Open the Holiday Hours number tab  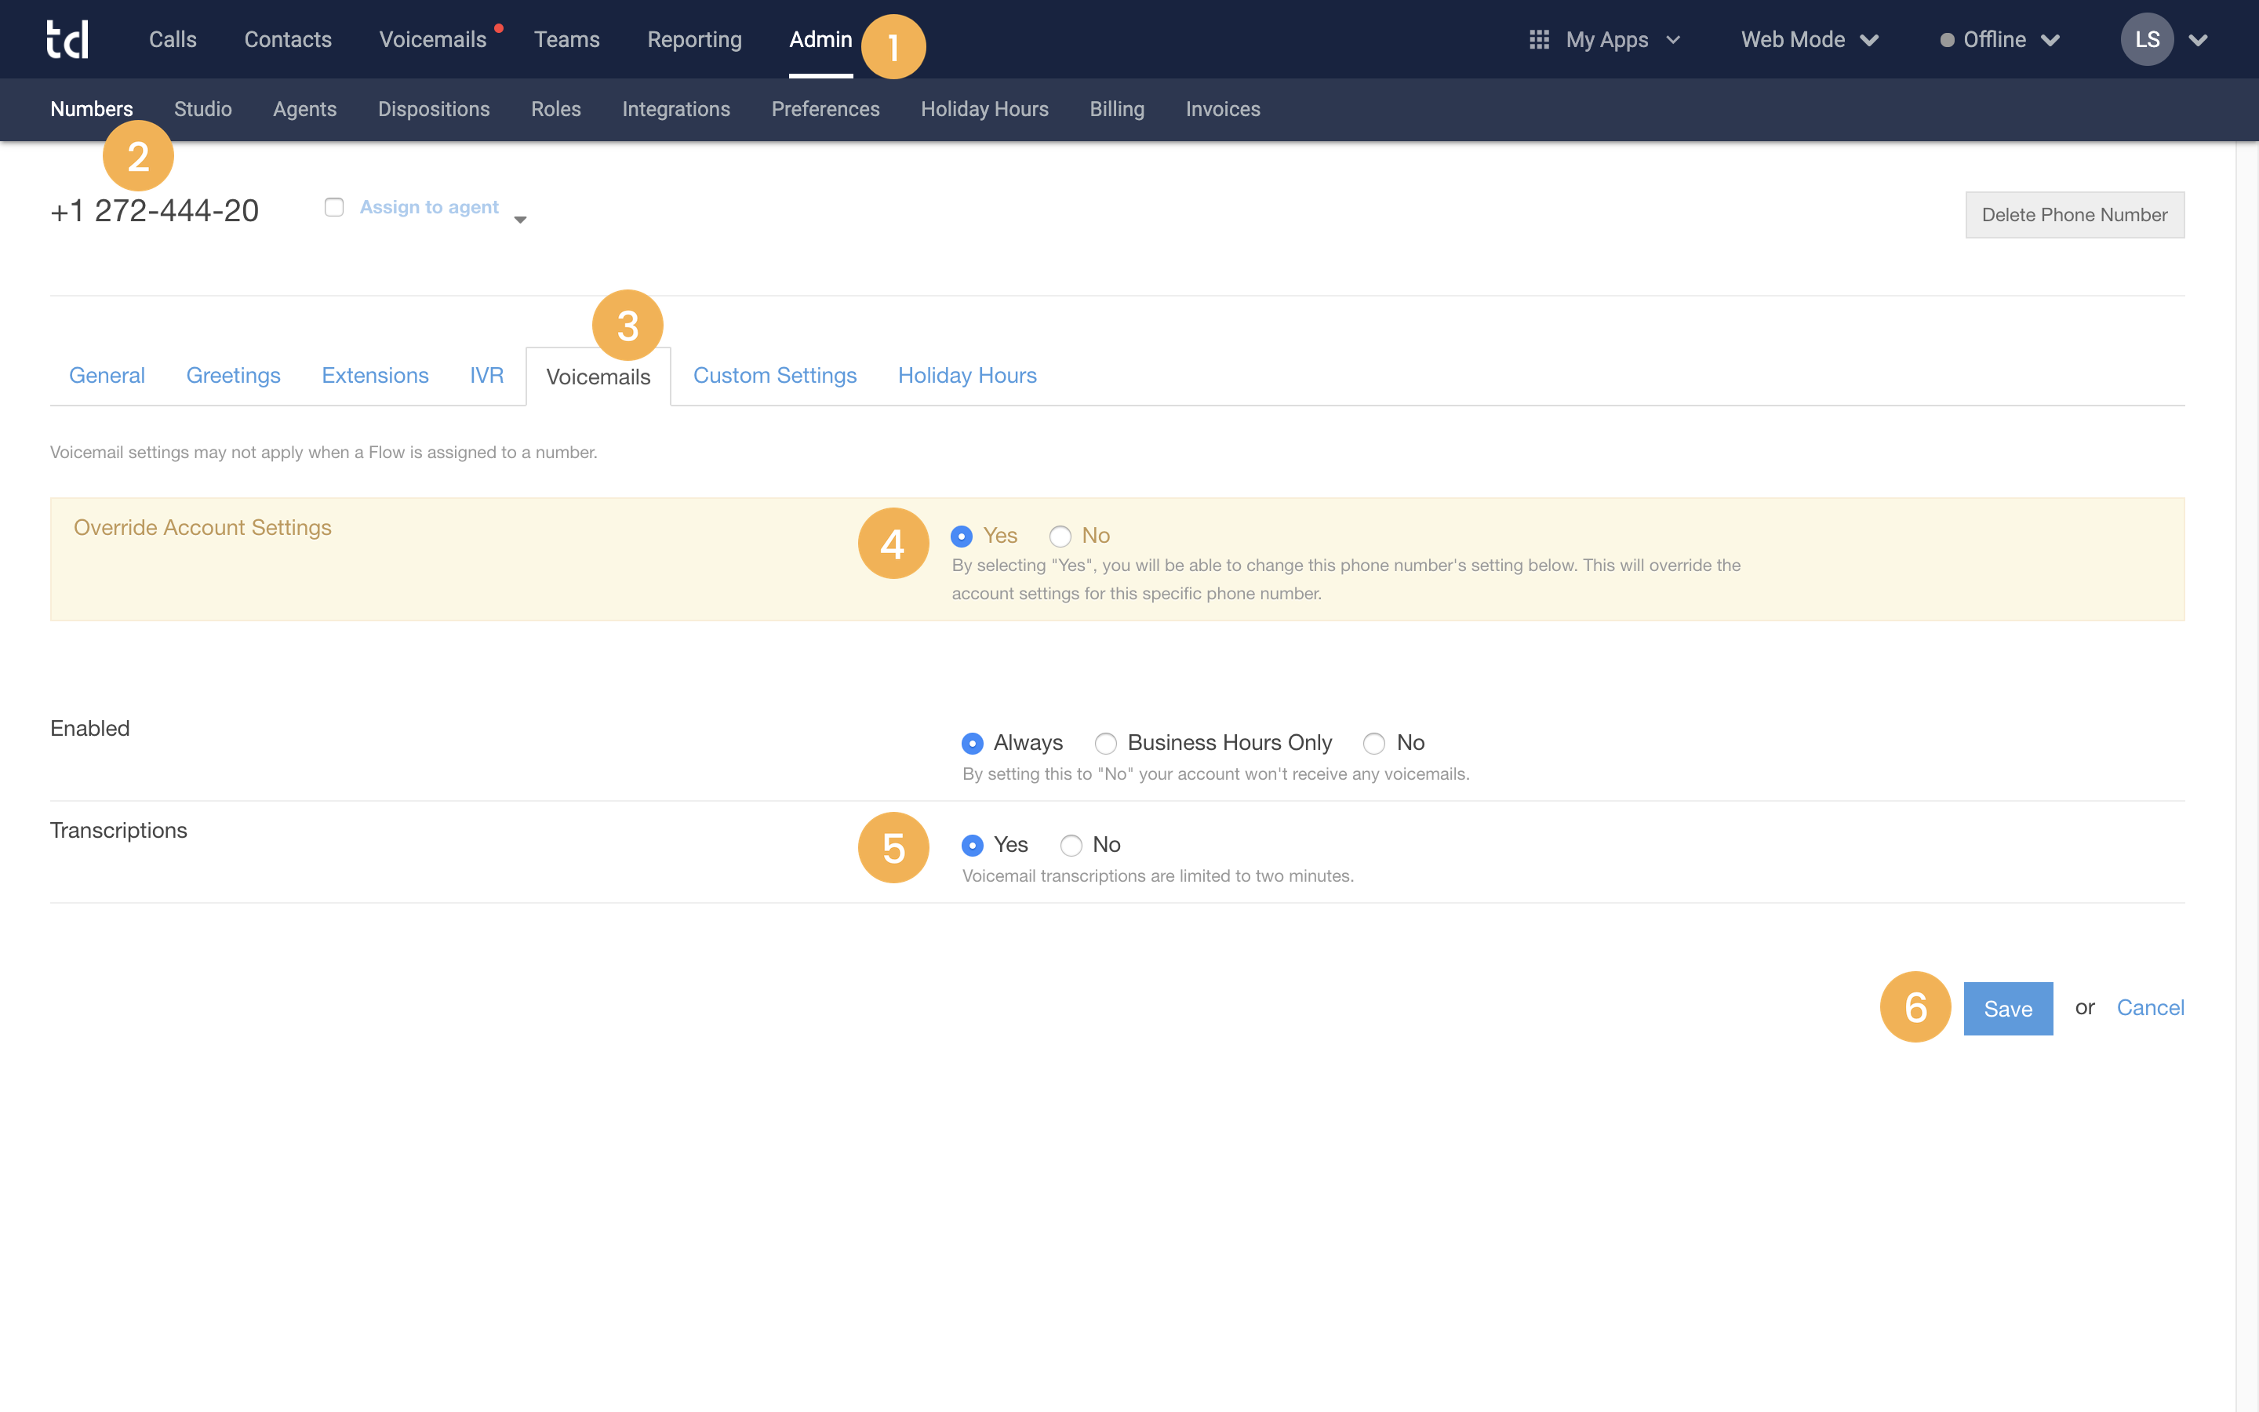[x=967, y=376]
